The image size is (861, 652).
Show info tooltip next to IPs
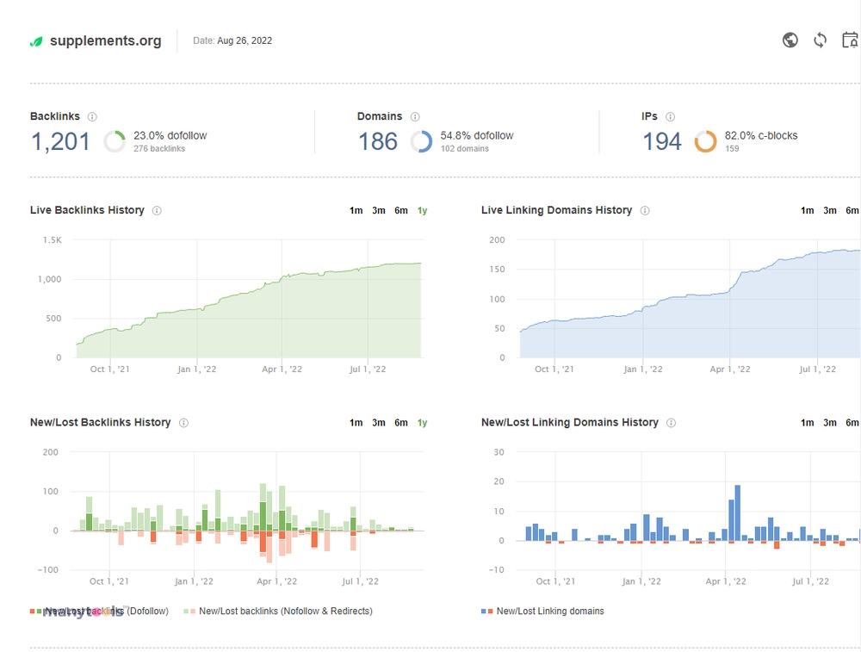pos(670,116)
